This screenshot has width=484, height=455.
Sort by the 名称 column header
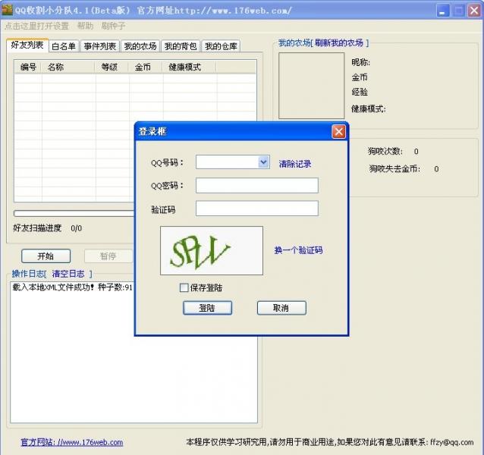tap(68, 67)
